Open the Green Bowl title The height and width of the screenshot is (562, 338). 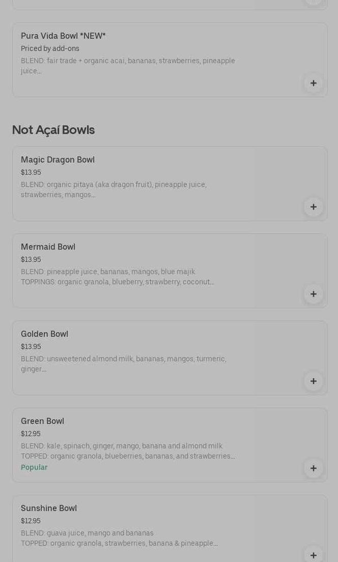pyautogui.click(x=42, y=421)
